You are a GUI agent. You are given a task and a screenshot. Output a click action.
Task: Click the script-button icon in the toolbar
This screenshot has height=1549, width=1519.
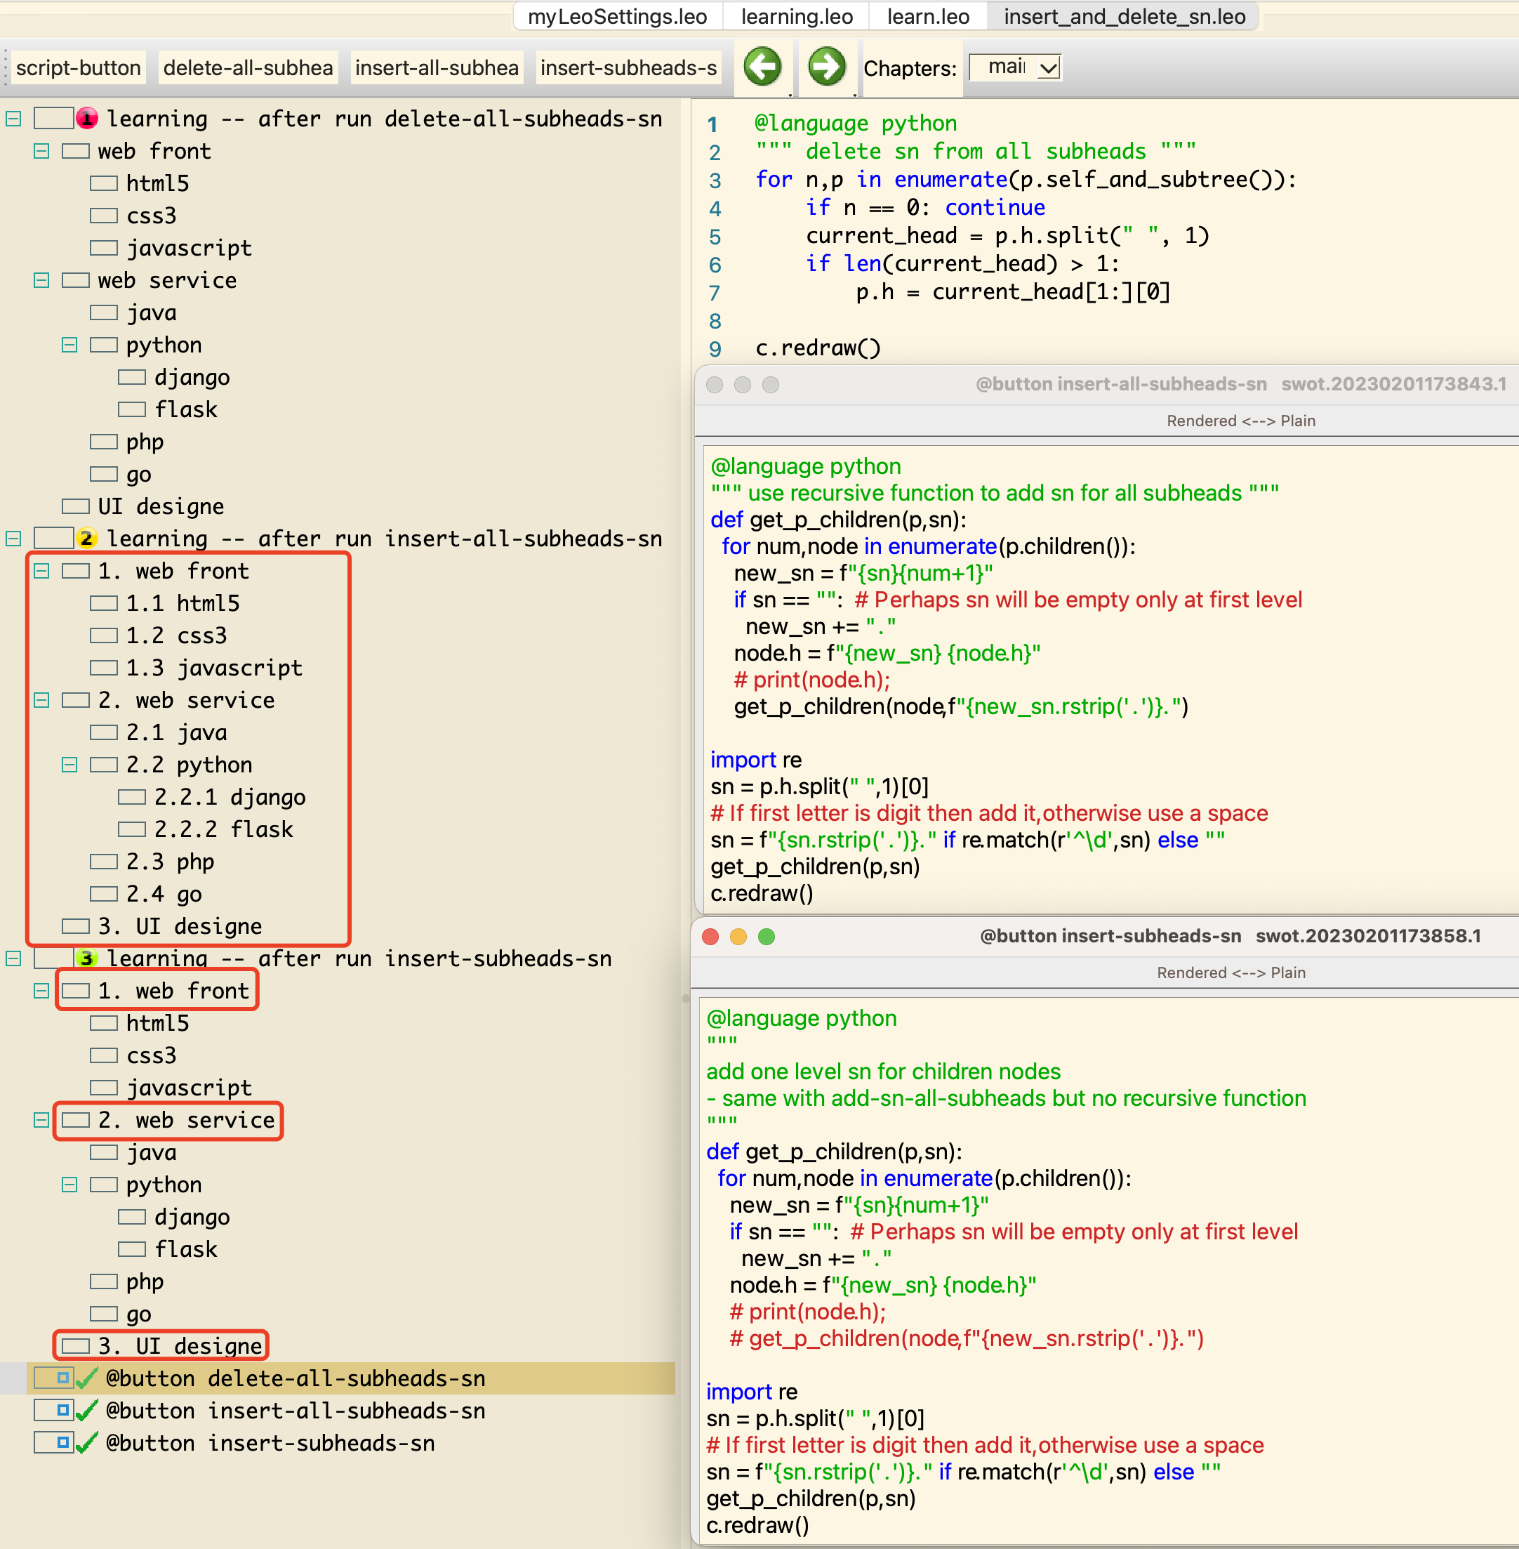78,68
